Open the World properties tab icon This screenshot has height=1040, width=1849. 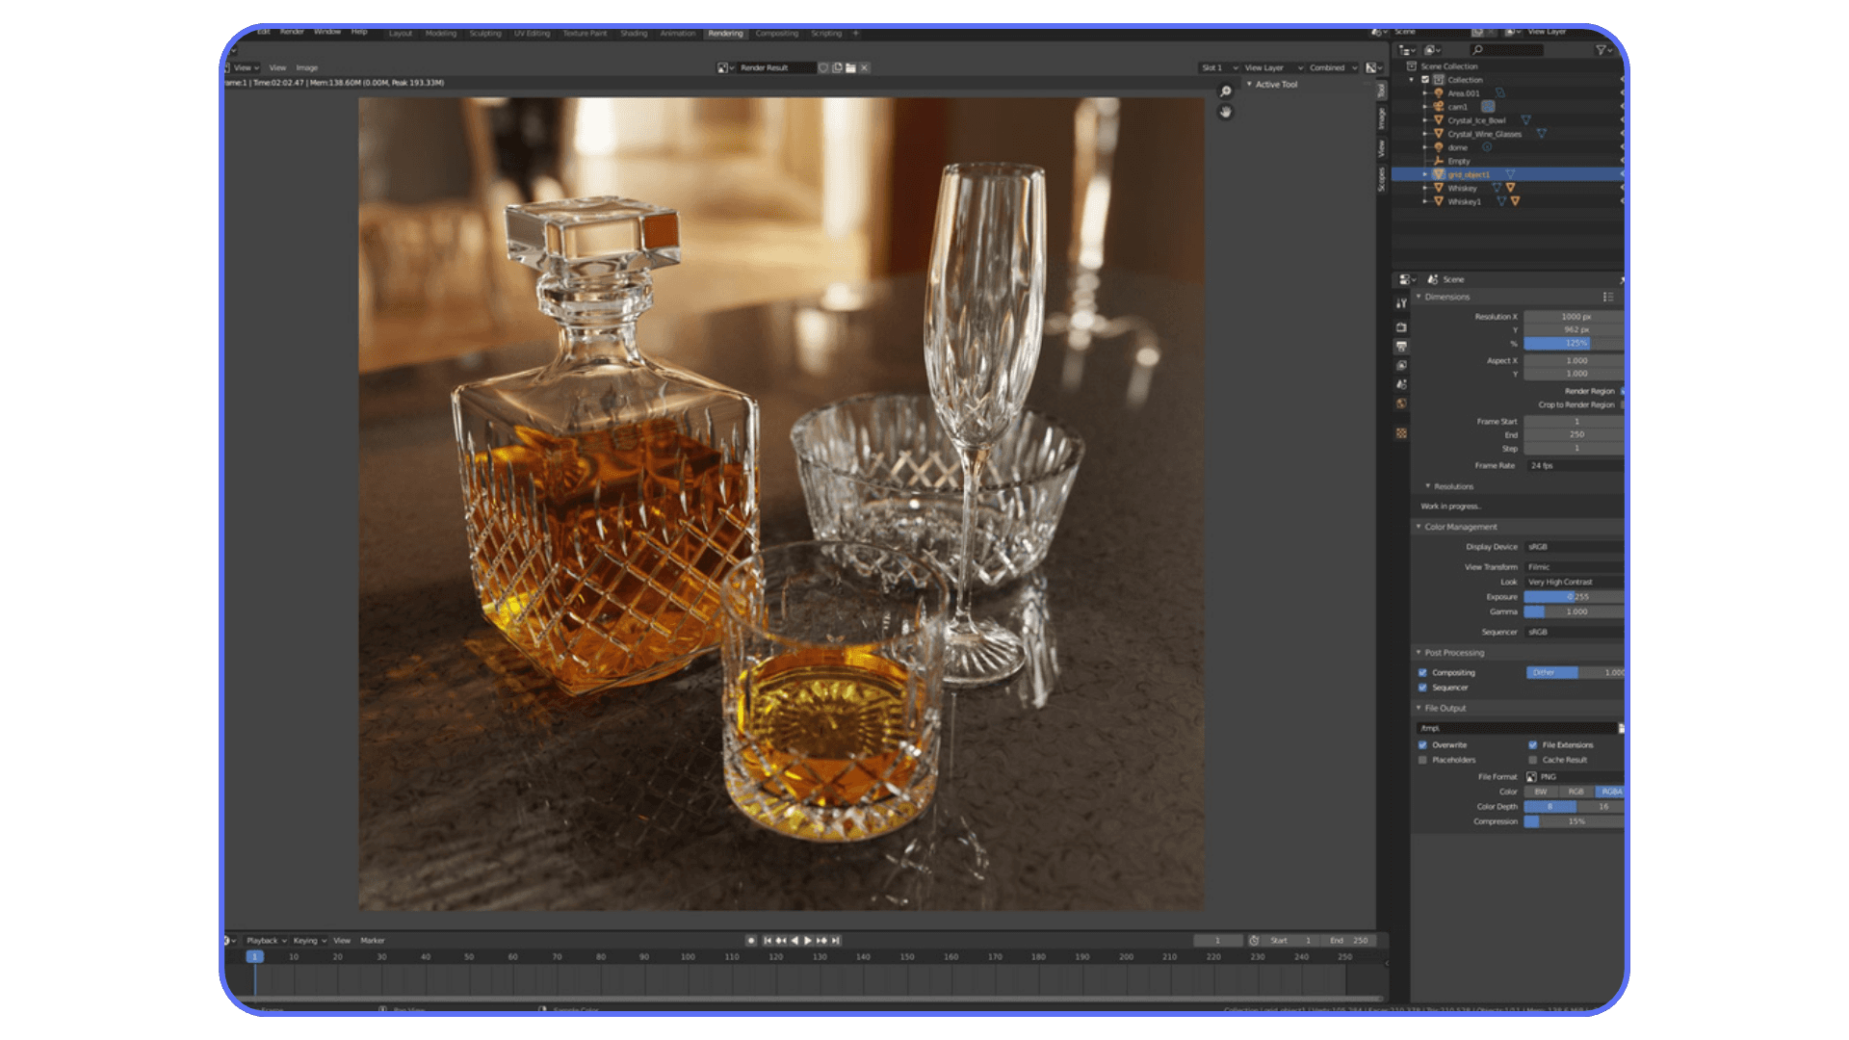1401,403
